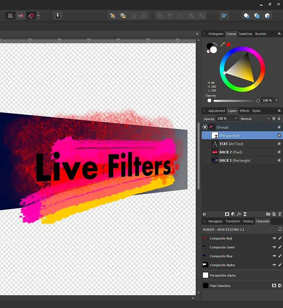This screenshot has height=308, width=283.
Task: Open the Normal blend mode dropdown
Action: (x=255, y=119)
